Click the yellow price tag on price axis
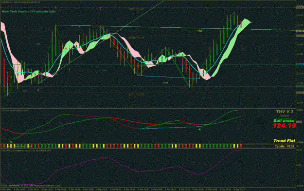This screenshot has width=304, height=191. click(300, 31)
